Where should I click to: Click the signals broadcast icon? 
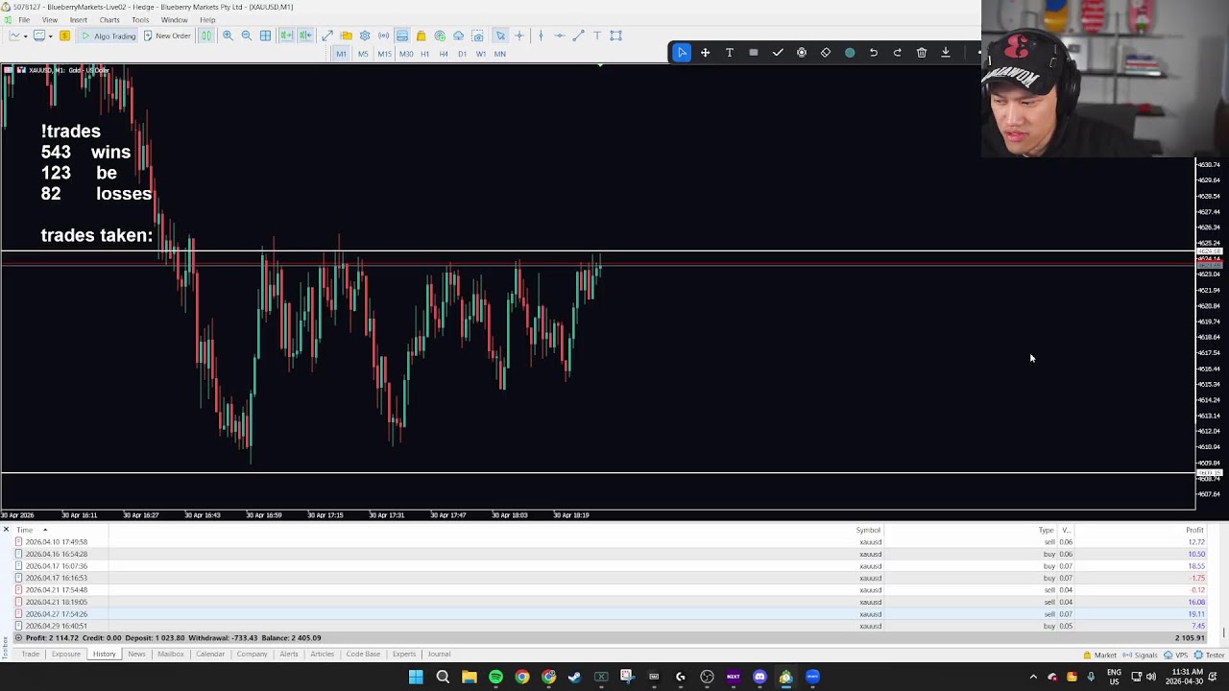384,36
